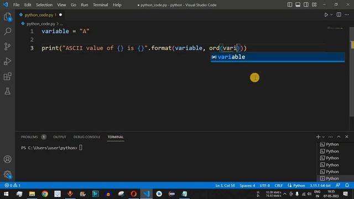
Task: Open editor More Actions ellipsis
Action: pyautogui.click(x=347, y=15)
